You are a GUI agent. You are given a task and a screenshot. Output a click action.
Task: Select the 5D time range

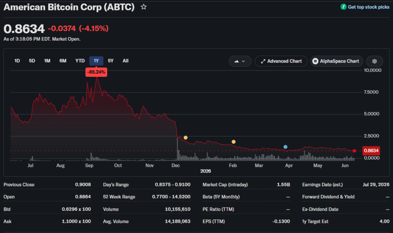(x=32, y=61)
